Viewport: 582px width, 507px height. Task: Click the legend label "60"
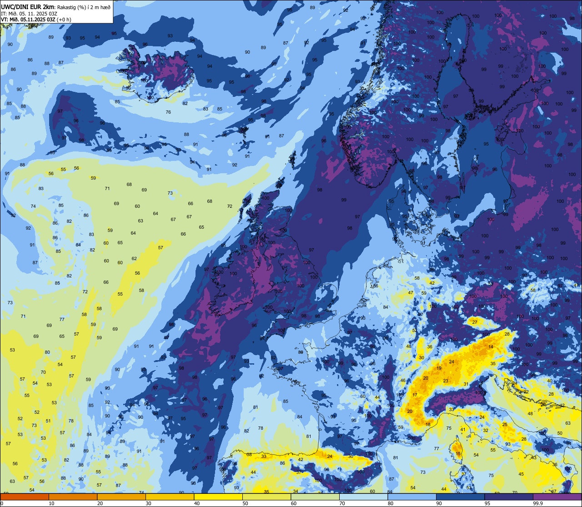click(x=294, y=503)
